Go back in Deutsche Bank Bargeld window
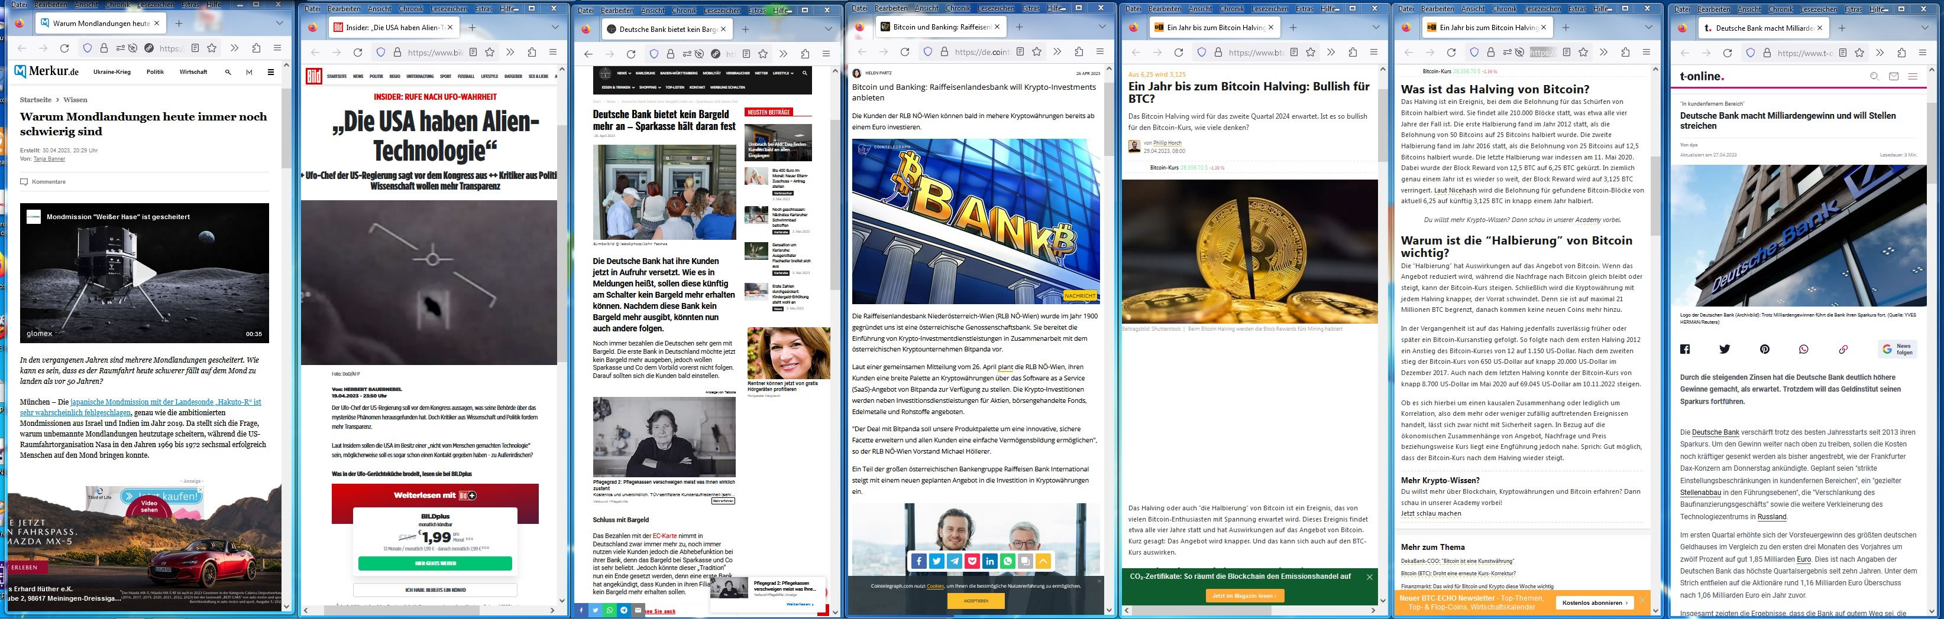The width and height of the screenshot is (1944, 619). point(588,54)
